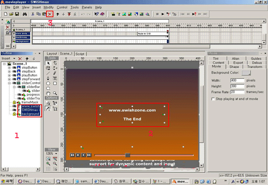Select the Bezier pen tool
This screenshot has width=268, height=185.
tap(48, 78)
